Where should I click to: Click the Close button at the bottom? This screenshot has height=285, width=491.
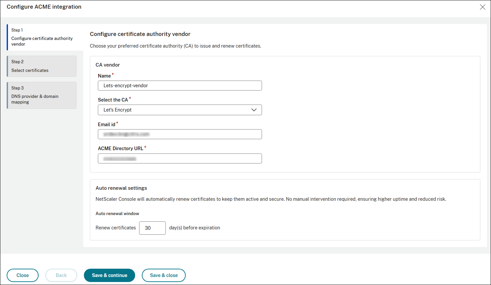[x=22, y=275]
